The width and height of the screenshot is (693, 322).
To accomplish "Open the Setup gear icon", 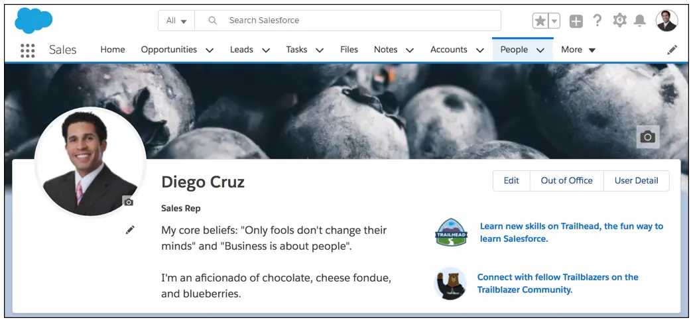I will 619,21.
